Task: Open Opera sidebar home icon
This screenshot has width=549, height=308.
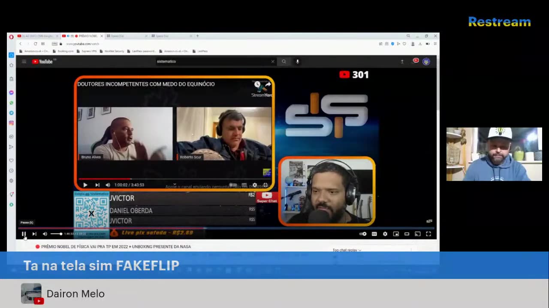Action: click(x=11, y=55)
